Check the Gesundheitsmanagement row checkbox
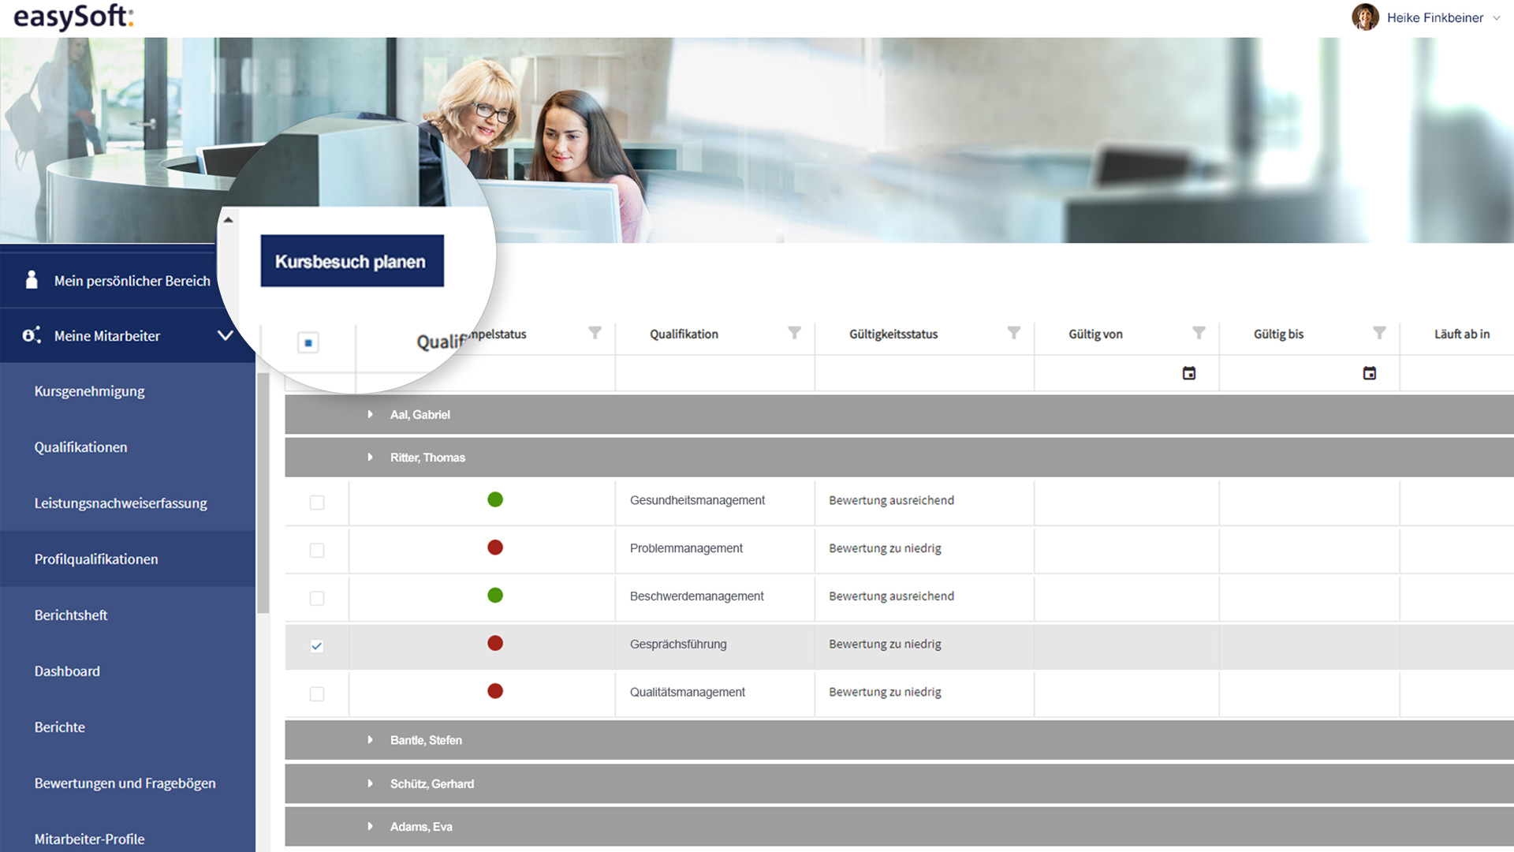This screenshot has width=1514, height=852. click(x=317, y=503)
